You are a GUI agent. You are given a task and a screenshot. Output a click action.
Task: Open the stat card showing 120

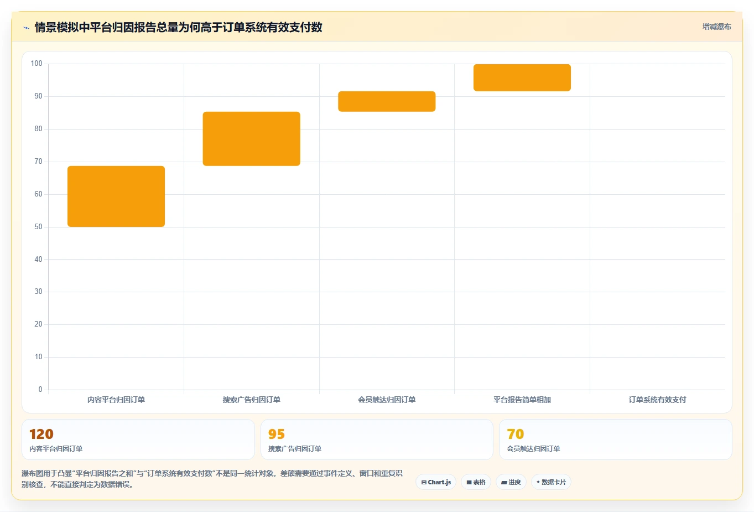click(x=138, y=439)
